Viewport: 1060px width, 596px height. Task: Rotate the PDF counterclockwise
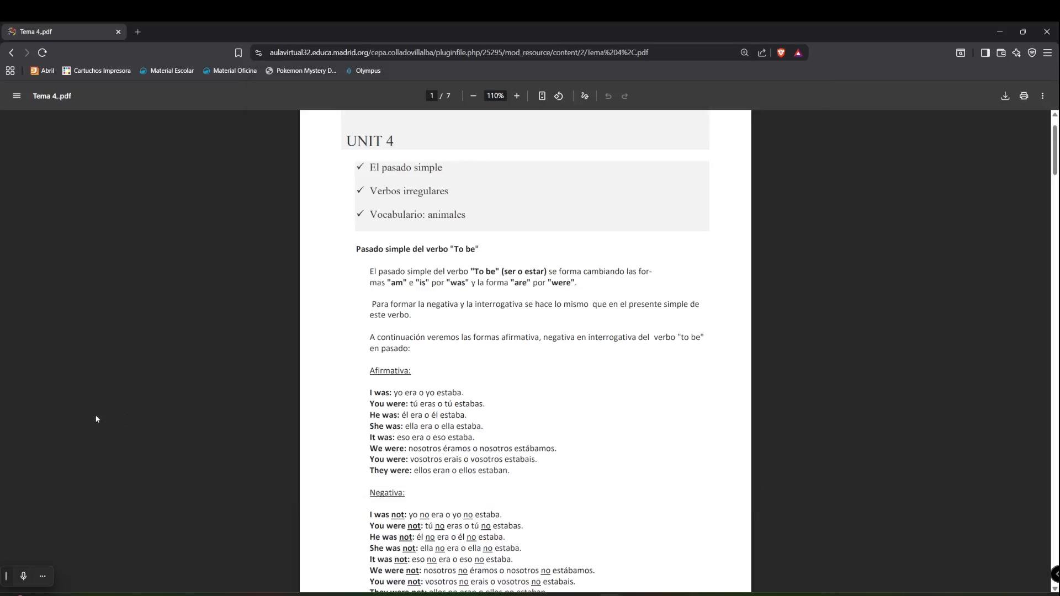tap(559, 96)
